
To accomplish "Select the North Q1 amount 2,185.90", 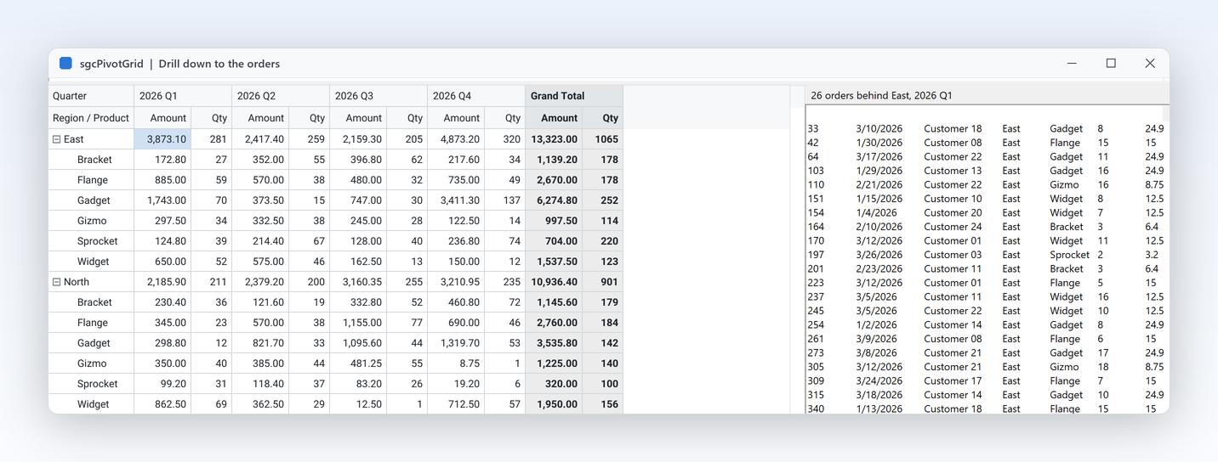I will [x=162, y=282].
